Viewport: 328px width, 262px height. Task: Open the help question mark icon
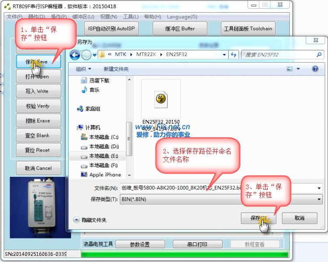pos(315,69)
